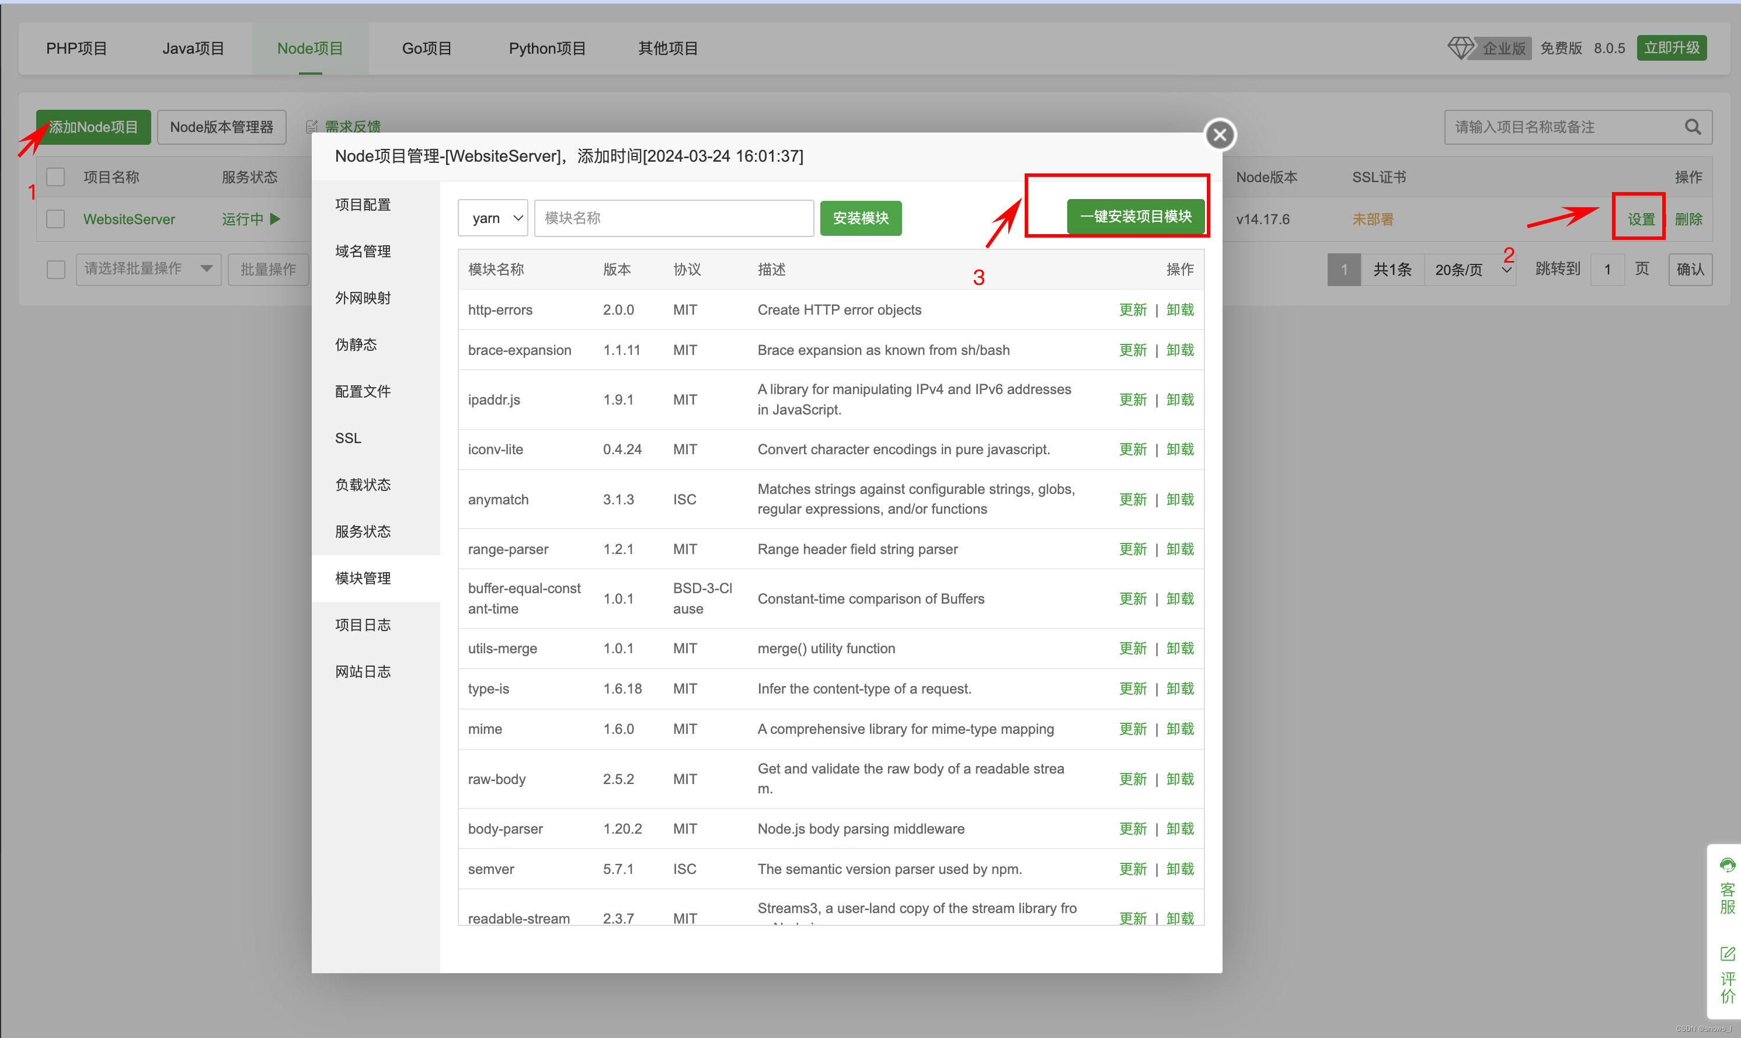Click 卸载 for semver module
The width and height of the screenshot is (1741, 1038).
tap(1180, 869)
